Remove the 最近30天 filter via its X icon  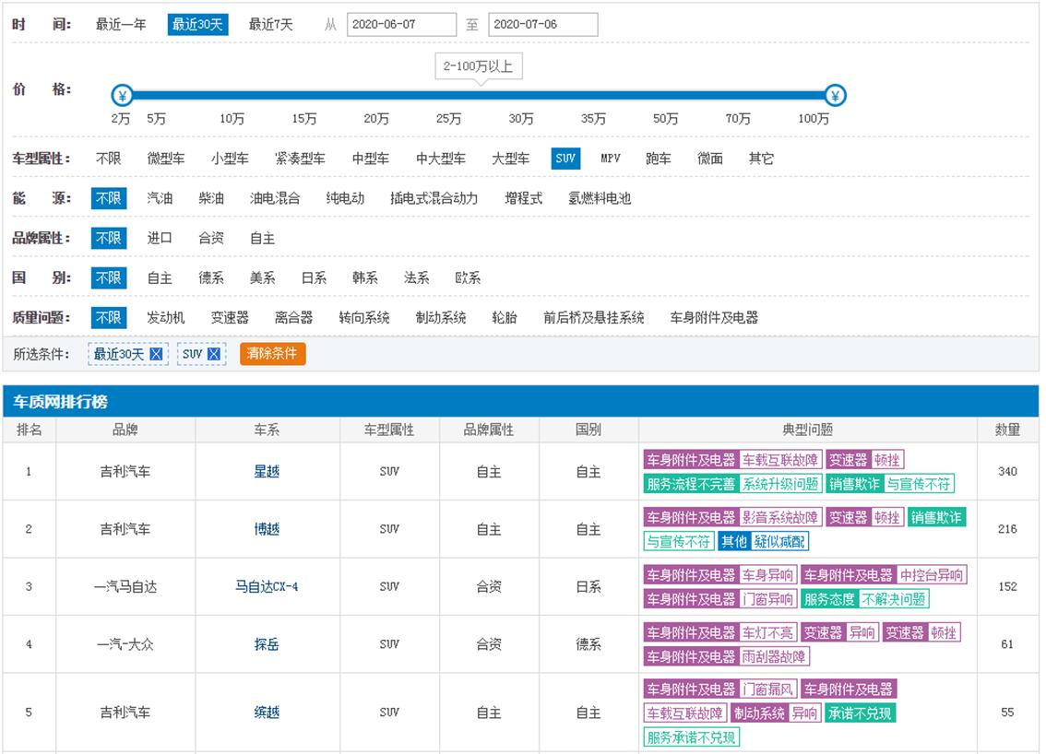pos(156,354)
